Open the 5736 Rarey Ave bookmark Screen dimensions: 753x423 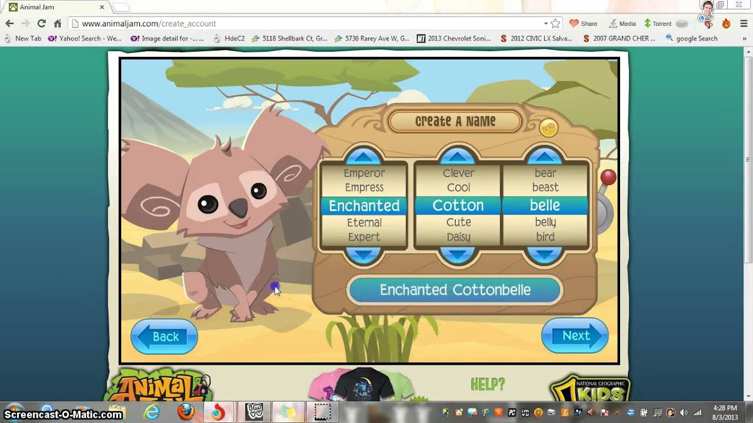[372, 39]
